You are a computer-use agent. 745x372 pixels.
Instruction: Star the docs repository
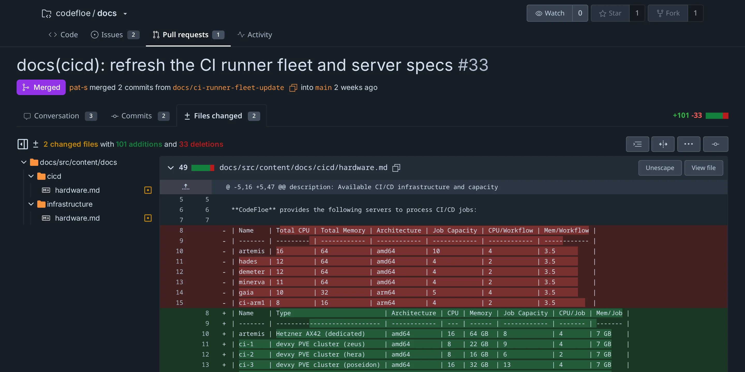[610, 13]
